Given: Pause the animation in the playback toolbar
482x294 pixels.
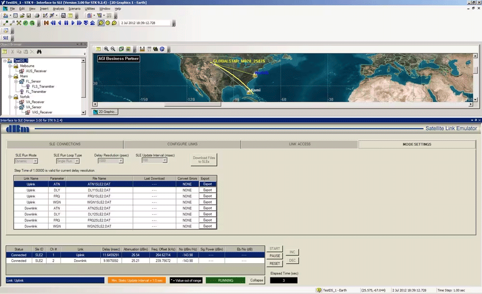Looking at the screenshot, I should pos(66,23).
